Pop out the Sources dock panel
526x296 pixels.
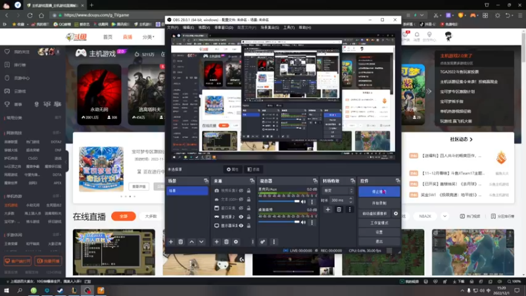point(252,181)
